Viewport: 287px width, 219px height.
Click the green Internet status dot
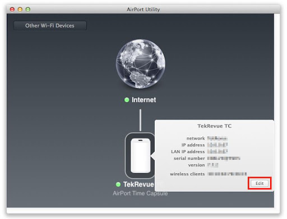pyautogui.click(x=127, y=100)
